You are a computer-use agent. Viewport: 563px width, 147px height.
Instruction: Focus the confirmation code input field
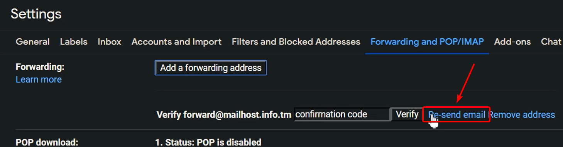coord(342,114)
